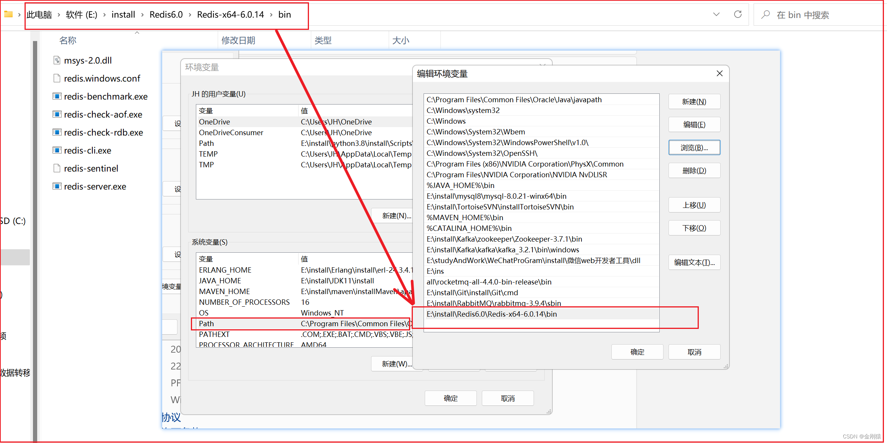Click the 浏览(B)... button
The height and width of the screenshot is (443, 887).
[694, 147]
